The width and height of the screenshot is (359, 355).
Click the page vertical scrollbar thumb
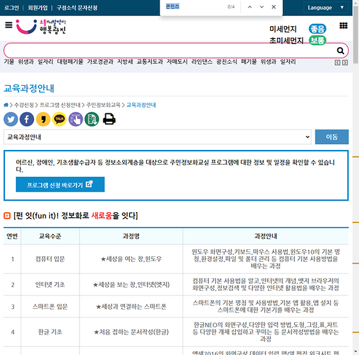[356, 35]
